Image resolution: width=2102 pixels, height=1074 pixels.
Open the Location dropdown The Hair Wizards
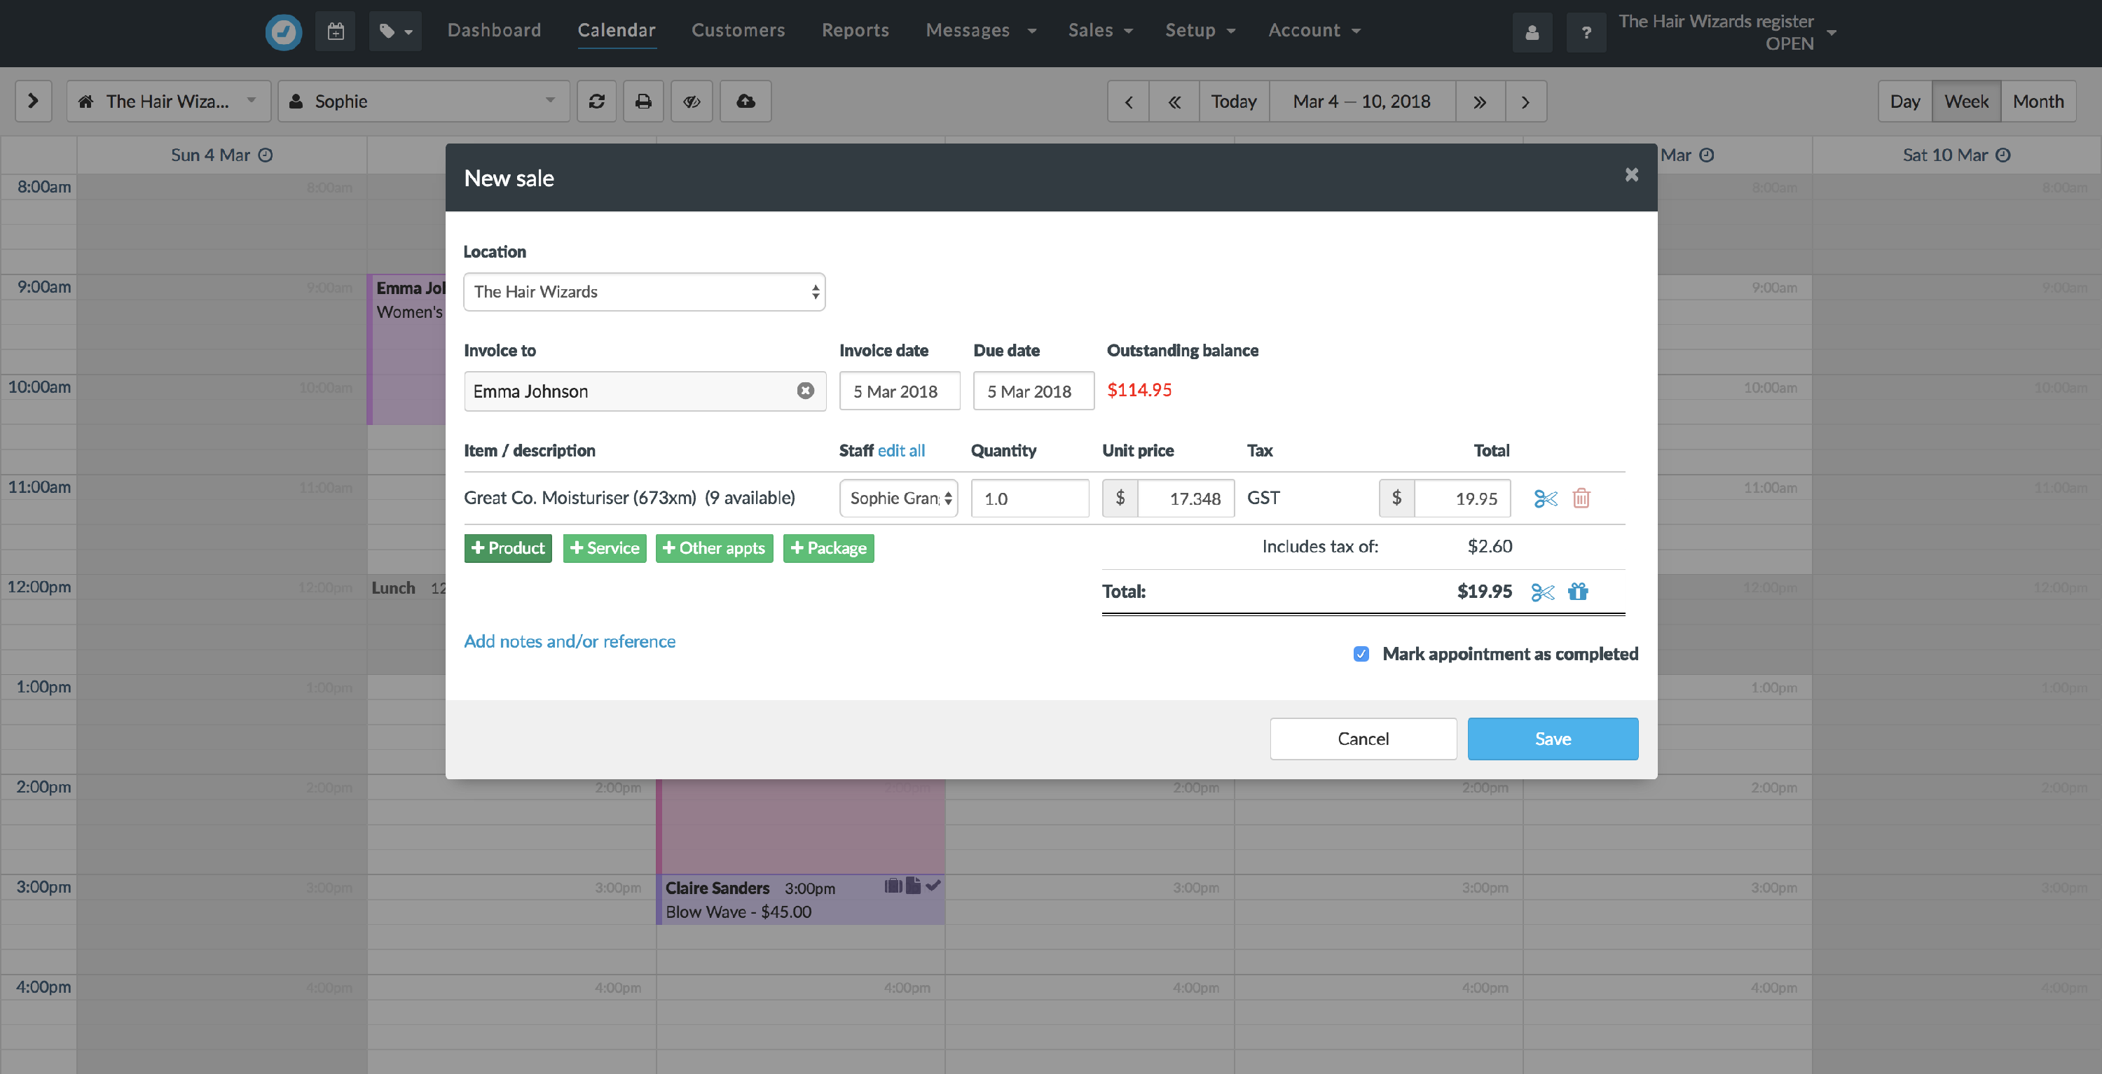(x=644, y=292)
